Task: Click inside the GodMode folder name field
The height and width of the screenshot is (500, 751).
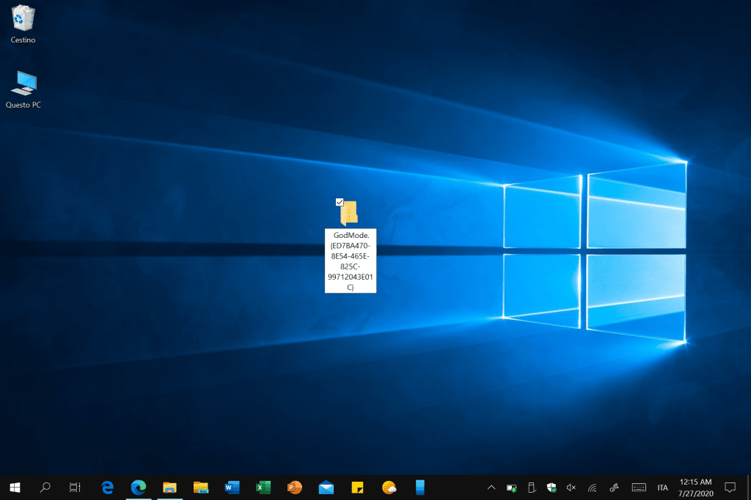Action: click(351, 261)
